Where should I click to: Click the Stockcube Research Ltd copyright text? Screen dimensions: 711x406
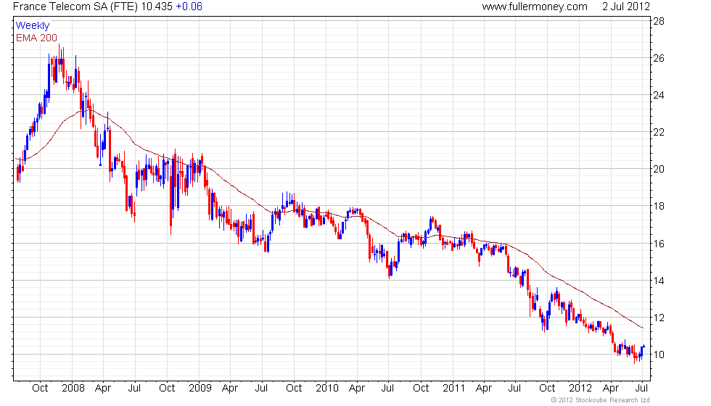tap(601, 400)
